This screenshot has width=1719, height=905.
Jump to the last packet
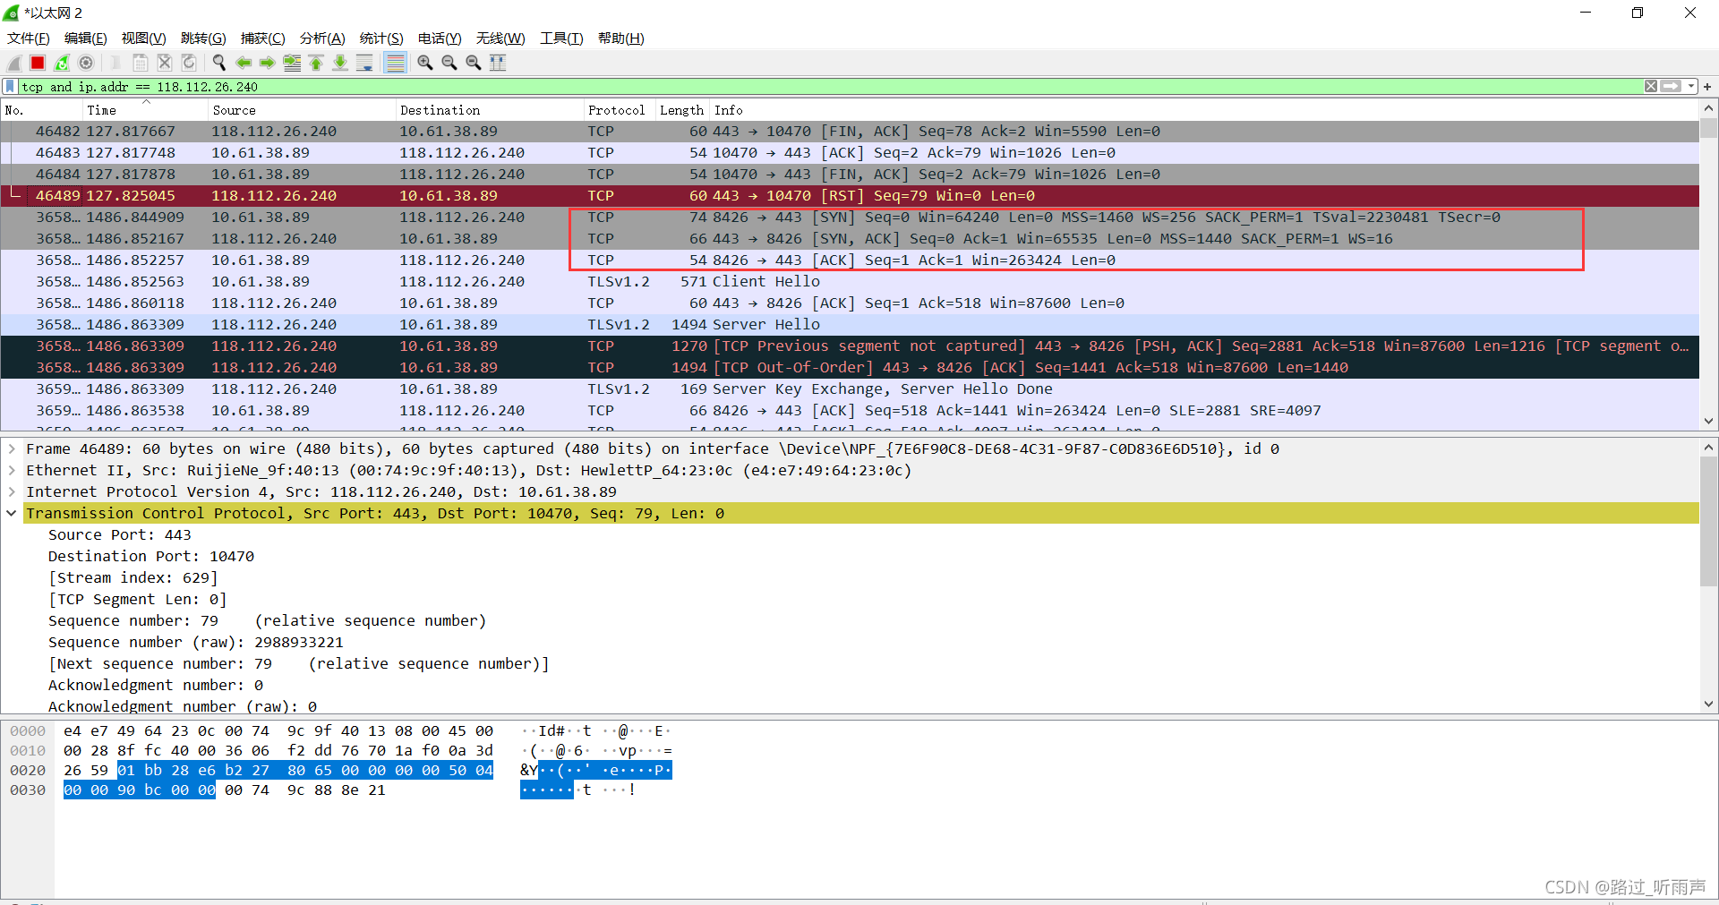340,63
